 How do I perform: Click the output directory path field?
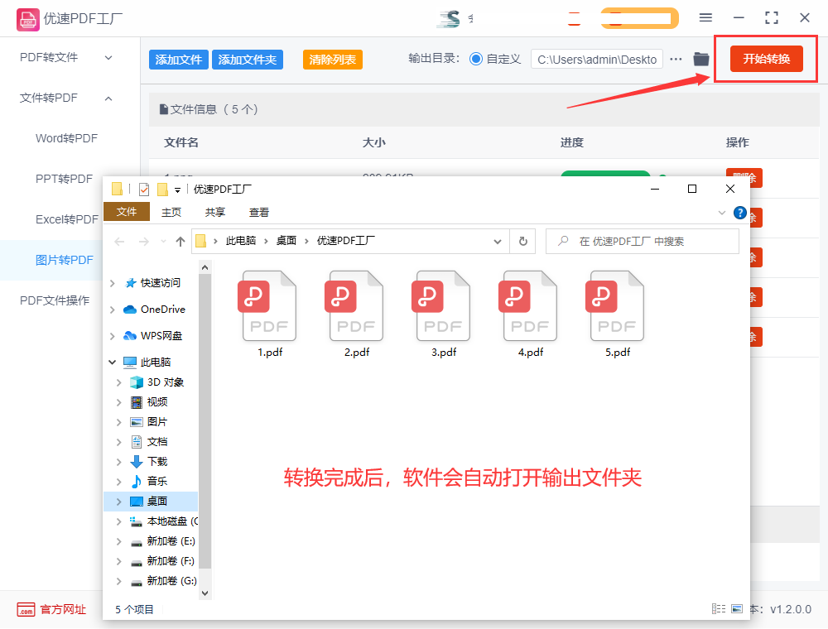[597, 60]
